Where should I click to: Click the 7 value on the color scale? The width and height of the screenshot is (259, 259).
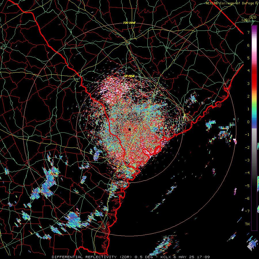click(248, 32)
